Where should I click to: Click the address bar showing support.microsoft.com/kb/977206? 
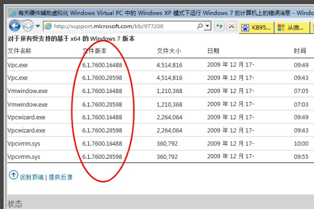pyautogui.click(x=127, y=26)
